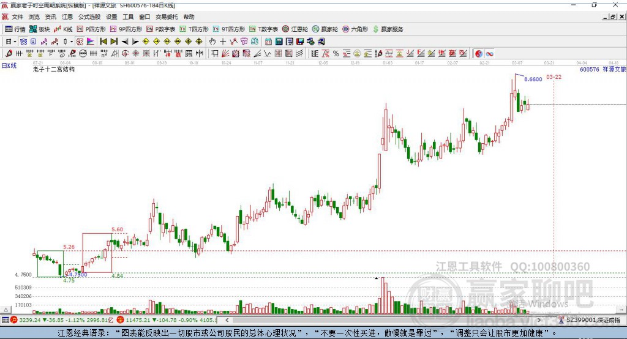Click the bottom horizontal scrollbar track
The width and height of the screenshot is (627, 339).
click(x=383, y=320)
